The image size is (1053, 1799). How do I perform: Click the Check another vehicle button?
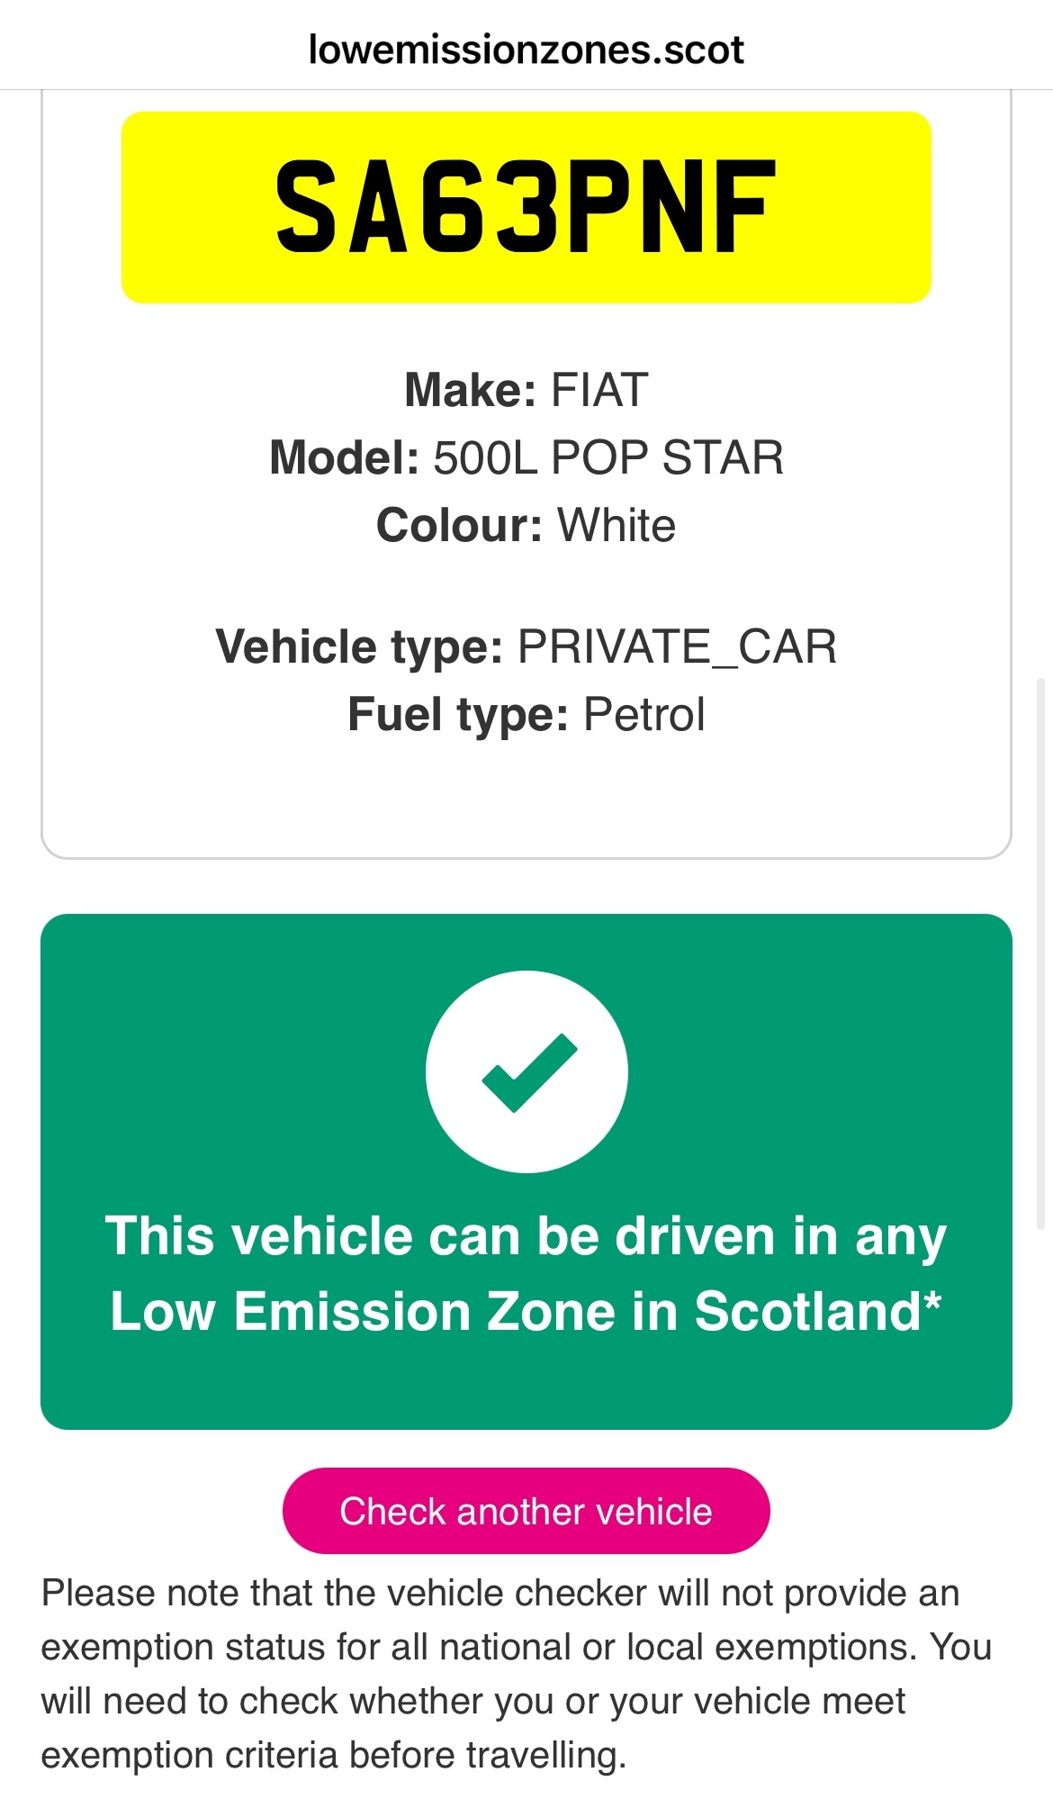[x=526, y=1511]
